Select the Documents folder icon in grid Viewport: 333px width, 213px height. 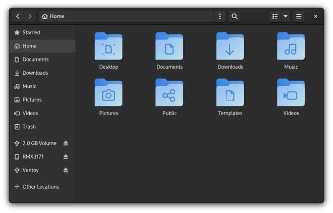click(x=169, y=46)
